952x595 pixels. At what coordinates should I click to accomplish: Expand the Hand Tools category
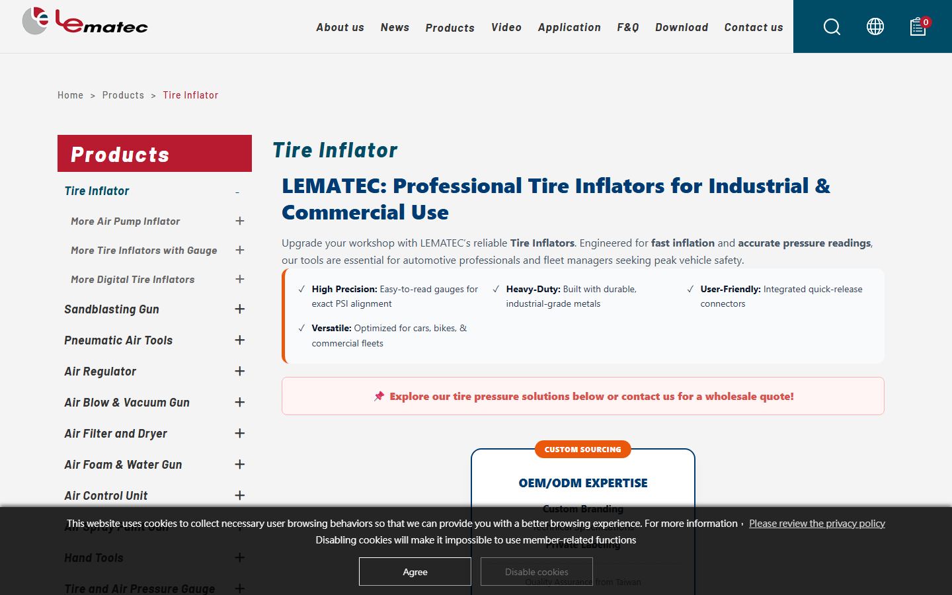pos(240,557)
